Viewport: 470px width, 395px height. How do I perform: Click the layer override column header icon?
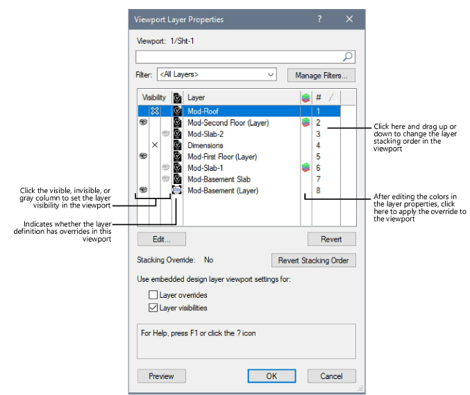177,98
